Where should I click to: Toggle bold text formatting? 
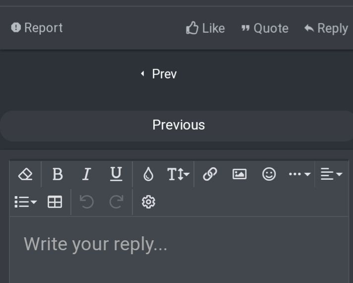(58, 174)
